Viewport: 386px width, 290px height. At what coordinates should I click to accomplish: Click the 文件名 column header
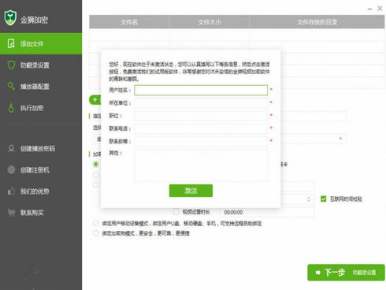129,22
